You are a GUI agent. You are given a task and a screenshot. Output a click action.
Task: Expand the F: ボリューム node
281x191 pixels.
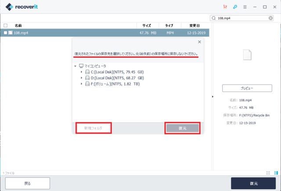click(81, 84)
